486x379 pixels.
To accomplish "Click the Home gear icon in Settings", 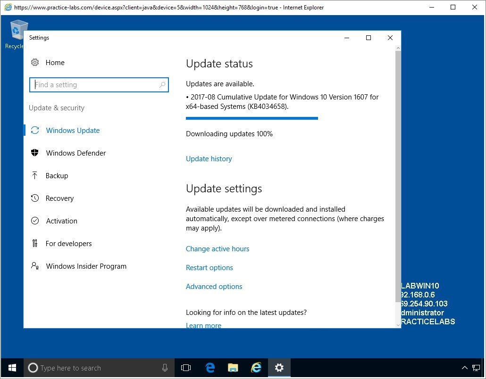I will pos(35,62).
